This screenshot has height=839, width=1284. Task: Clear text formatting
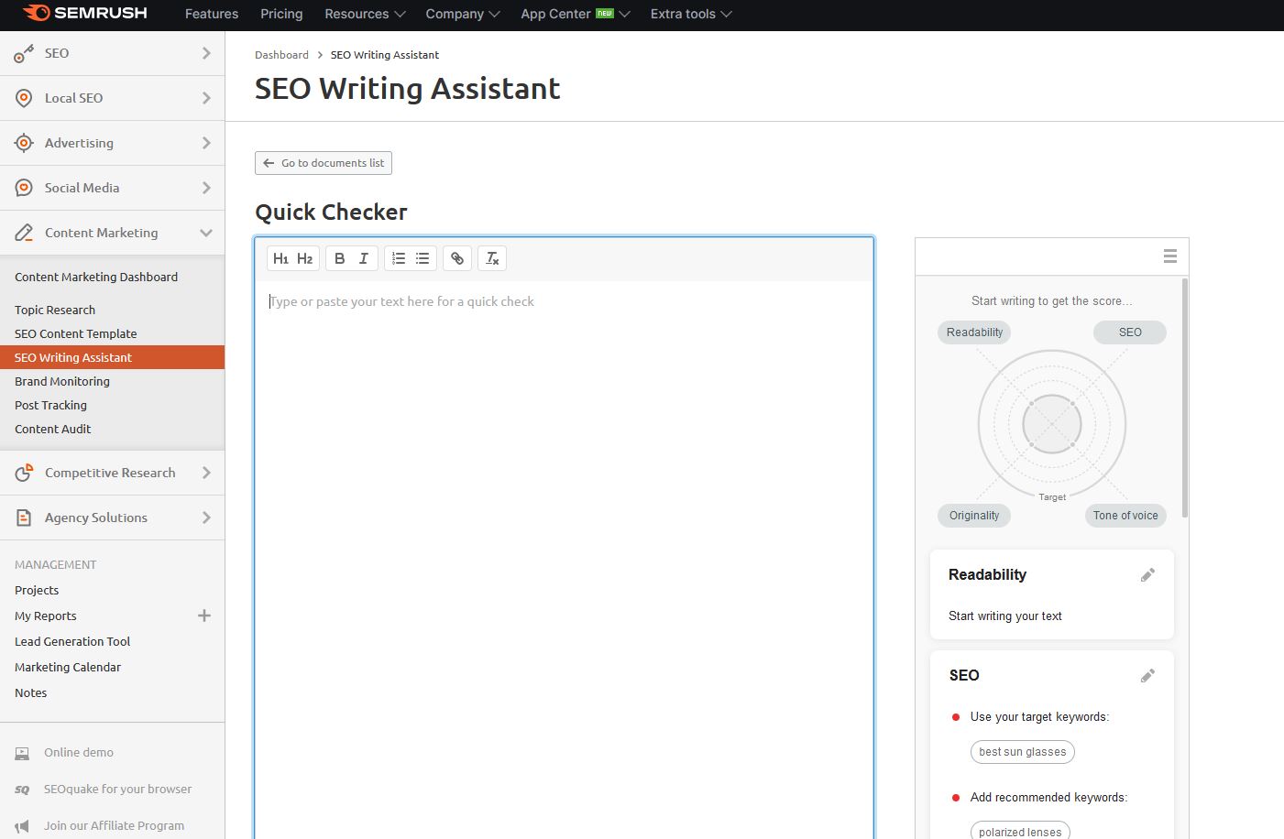[x=492, y=258]
